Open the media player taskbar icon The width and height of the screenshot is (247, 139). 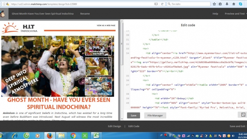click(x=38, y=136)
